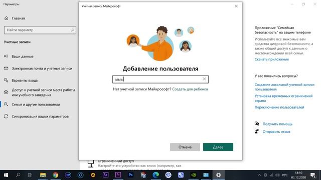Open Электронная почта и учетные записи page
Screen dimensions: 321x180
42,68
